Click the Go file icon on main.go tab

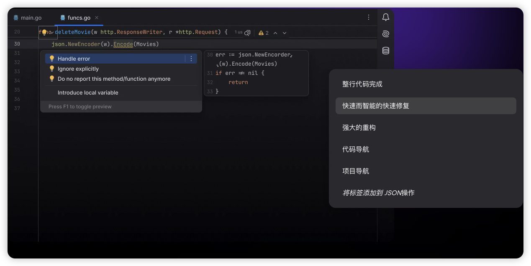pyautogui.click(x=16, y=18)
